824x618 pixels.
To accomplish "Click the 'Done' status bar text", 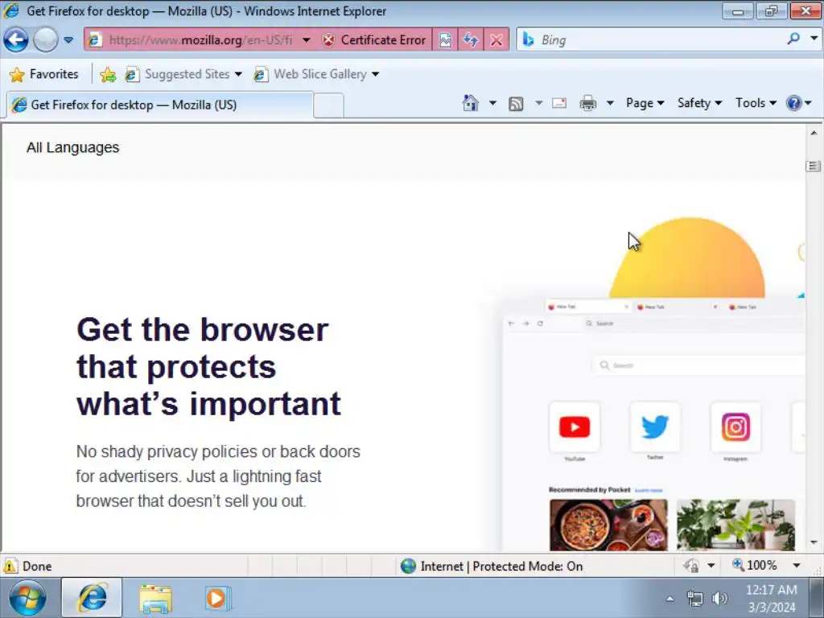I will click(x=37, y=566).
